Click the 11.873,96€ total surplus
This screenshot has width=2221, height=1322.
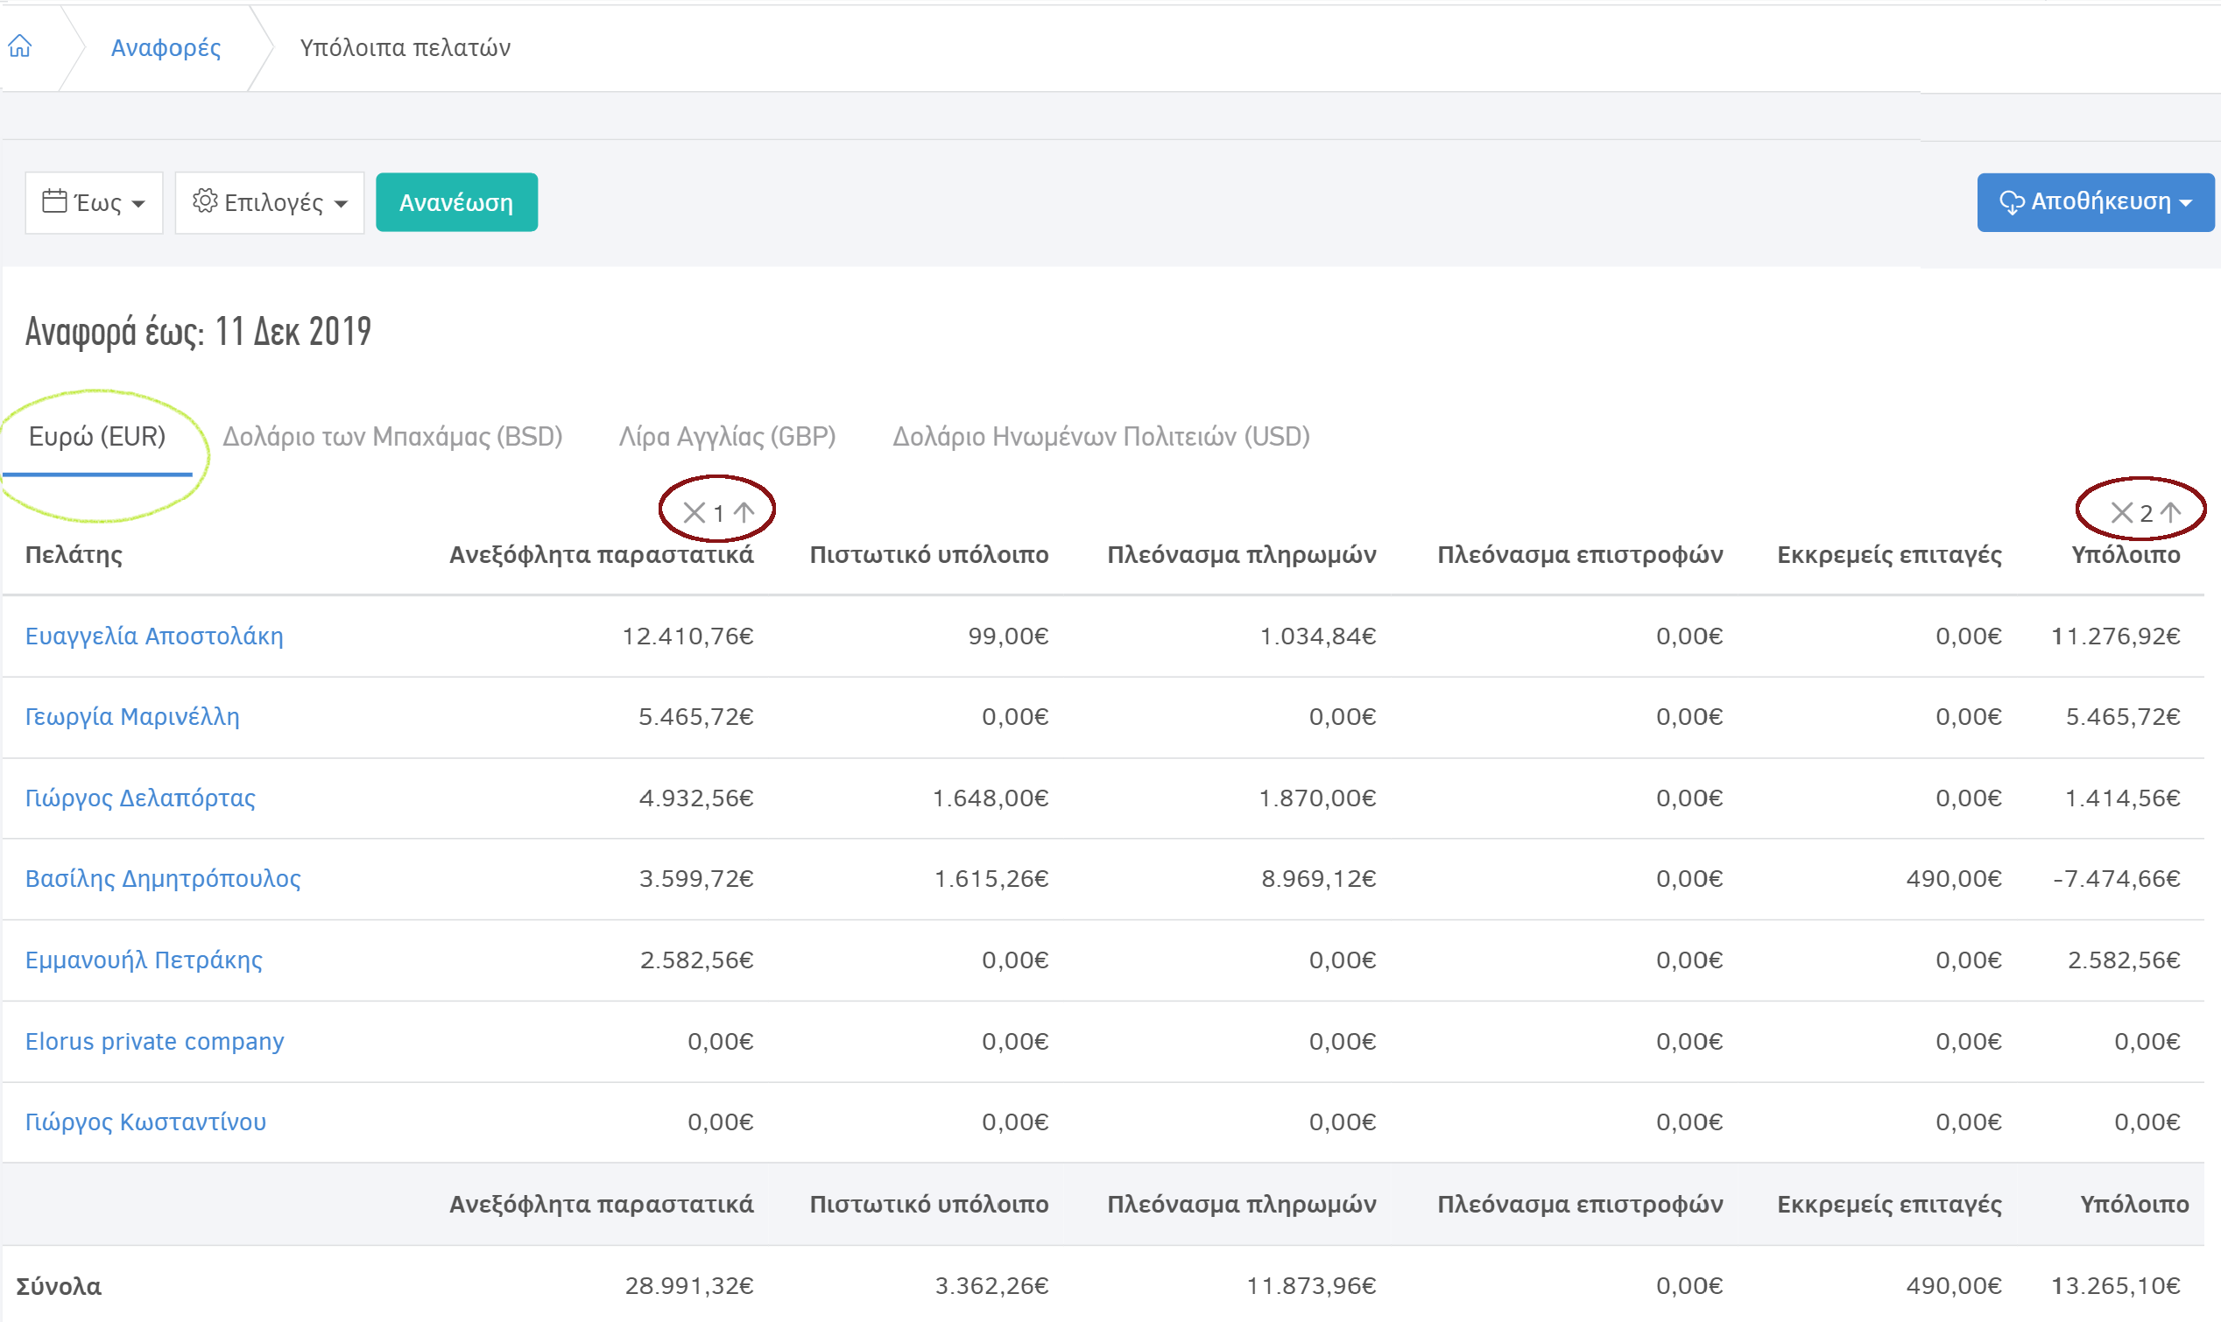click(x=1311, y=1286)
